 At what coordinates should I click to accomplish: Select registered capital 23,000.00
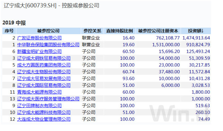(169, 65)
